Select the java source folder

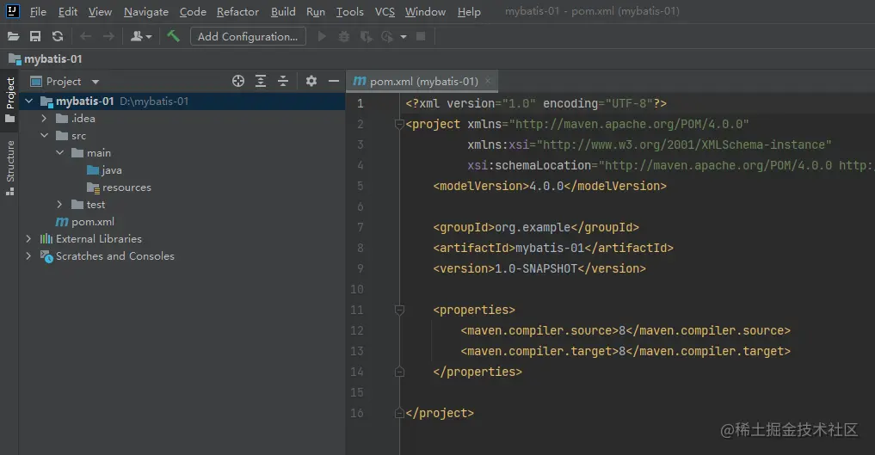[104, 170]
